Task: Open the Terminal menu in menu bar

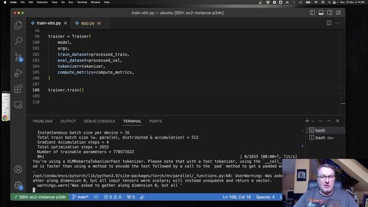Action: 82,2
